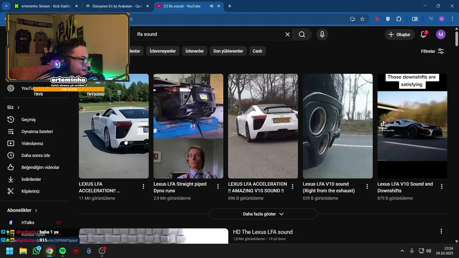Screen dimensions: 459x258
Task: Open the Chrome extensions puzzle menu
Action: tap(399, 19)
